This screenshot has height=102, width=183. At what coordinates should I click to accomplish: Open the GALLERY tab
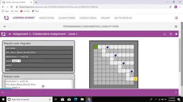pos(106,18)
